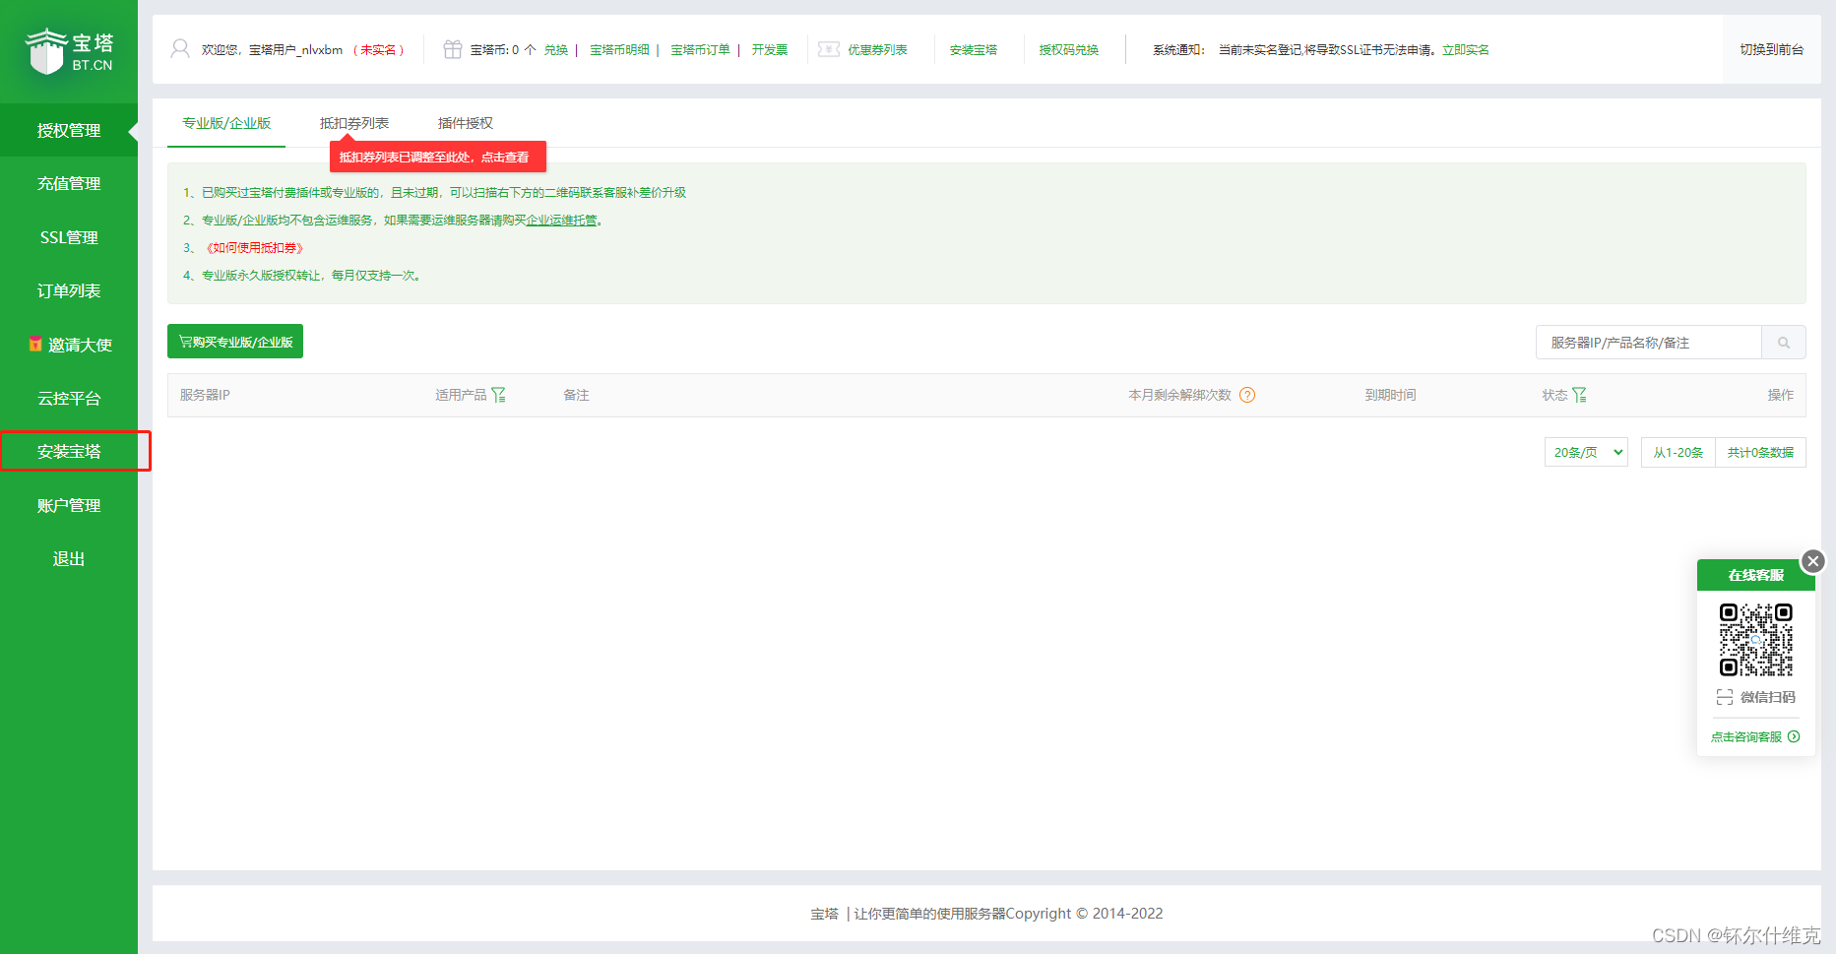Click the 从1-20条 pagination label
The height and width of the screenshot is (954, 1836).
tap(1678, 452)
